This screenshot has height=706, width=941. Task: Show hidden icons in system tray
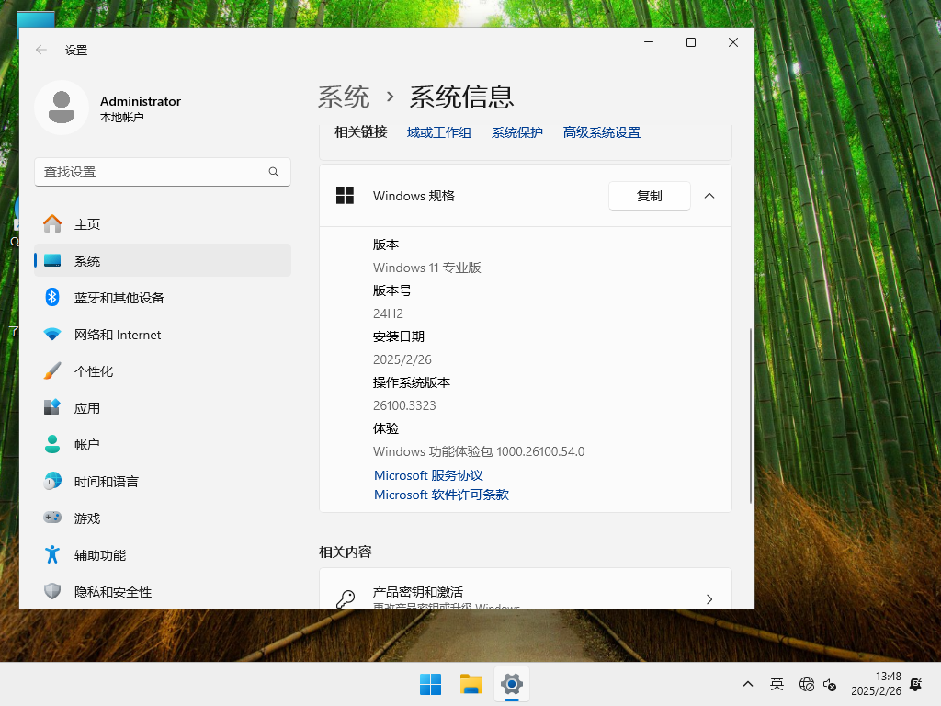click(x=747, y=684)
